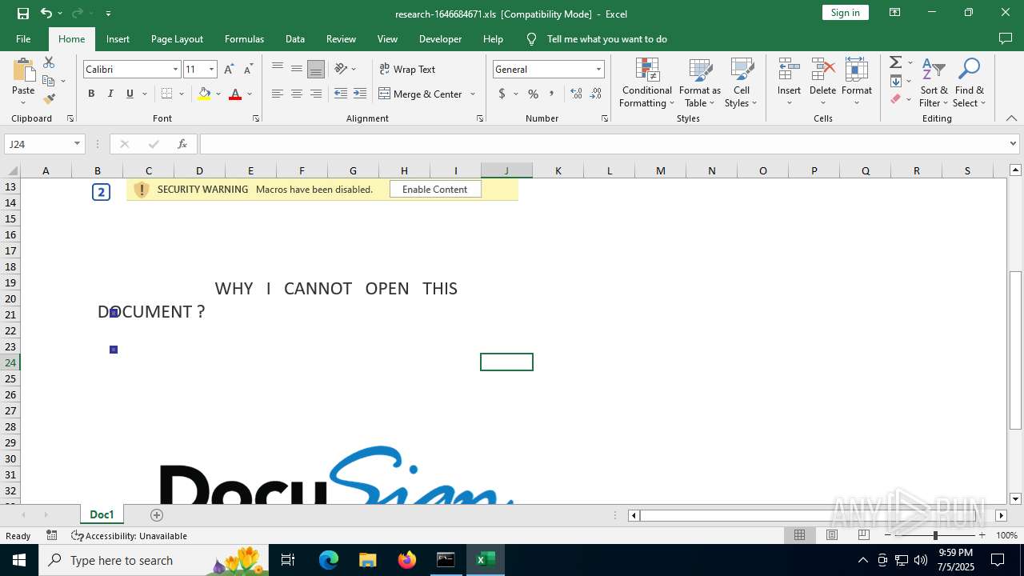Click the Sign in button
This screenshot has height=576, width=1024.
coord(845,12)
